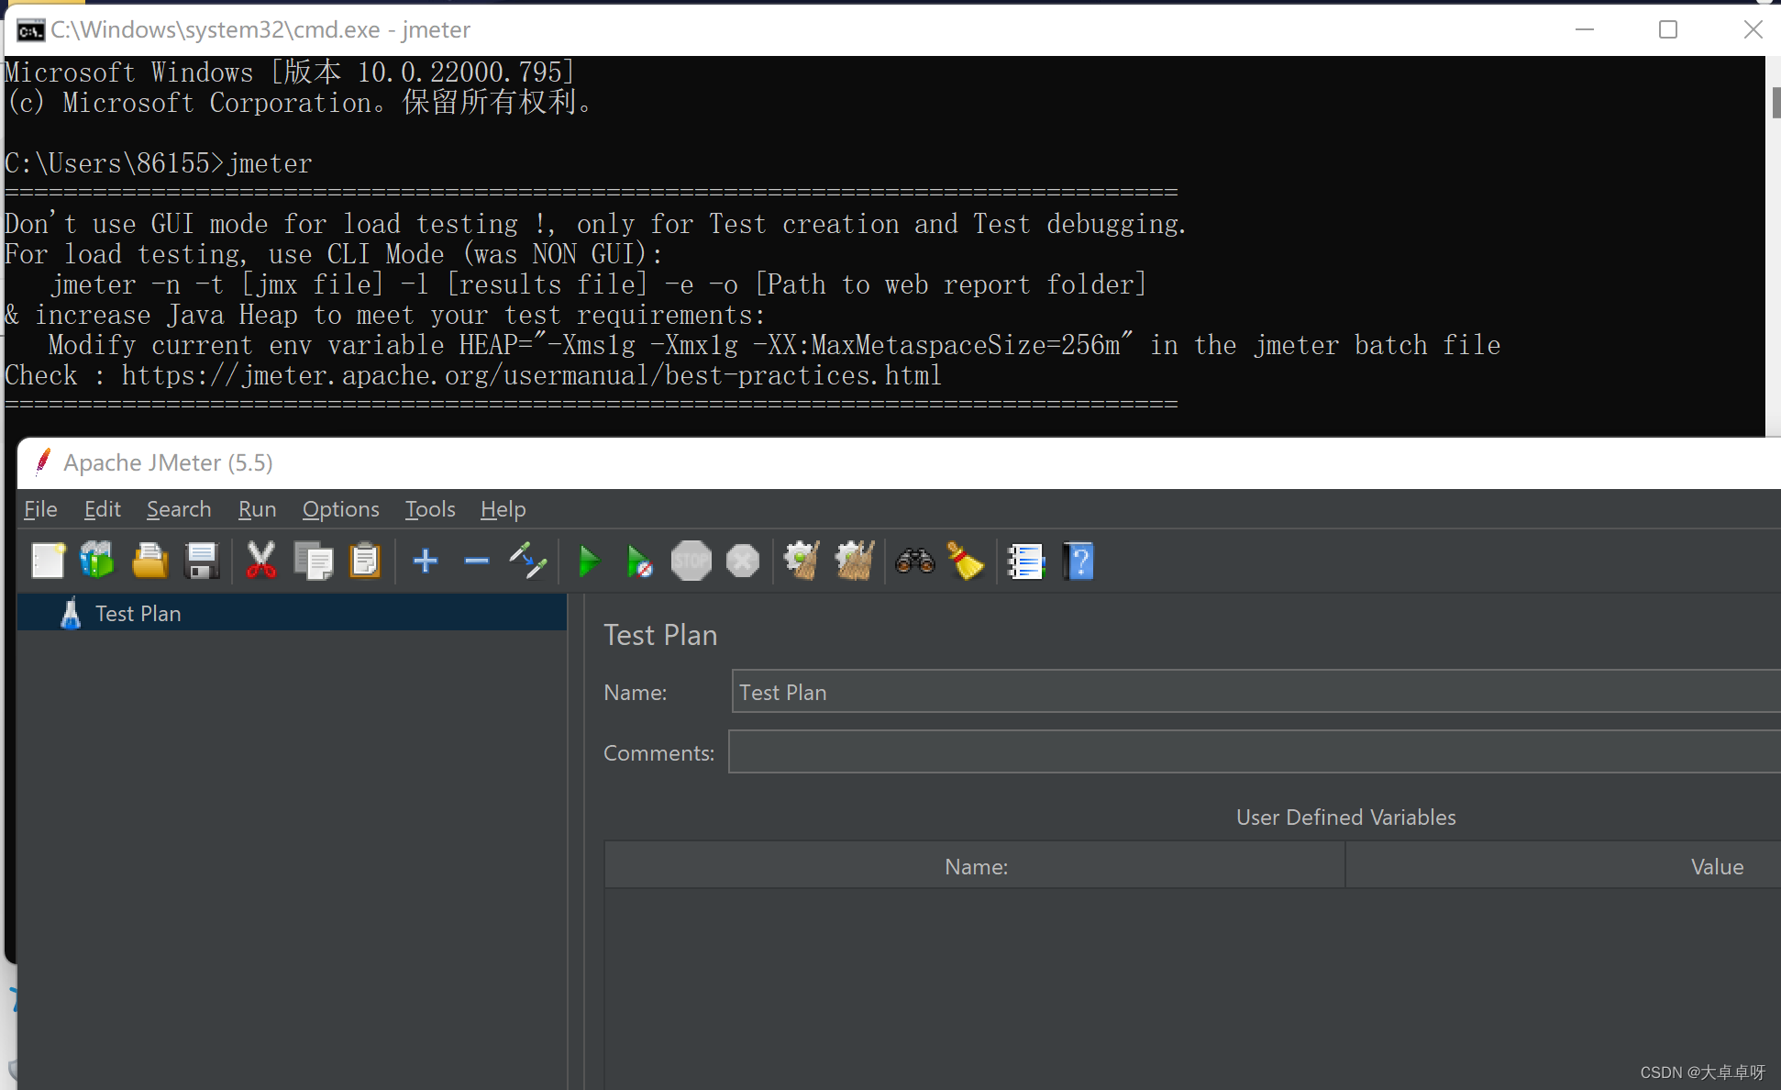Click the Cut scissors icon
Image resolution: width=1781 pixels, height=1090 pixels.
(260, 561)
